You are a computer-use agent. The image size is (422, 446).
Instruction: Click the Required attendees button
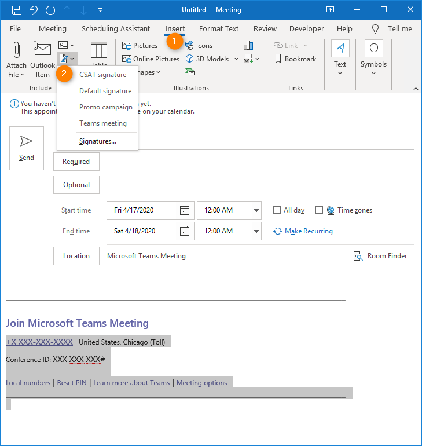(x=76, y=162)
